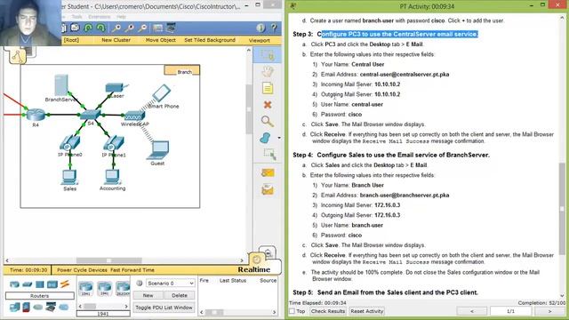The image size is (569, 320).
Task: Select the Routers device category icon
Action: click(x=14, y=284)
